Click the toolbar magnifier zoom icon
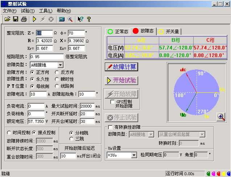The height and width of the screenshot is (177, 231). [x=70, y=19]
